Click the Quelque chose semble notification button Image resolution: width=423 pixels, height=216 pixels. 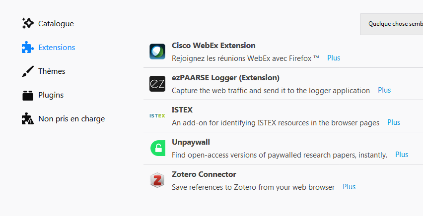click(391, 24)
